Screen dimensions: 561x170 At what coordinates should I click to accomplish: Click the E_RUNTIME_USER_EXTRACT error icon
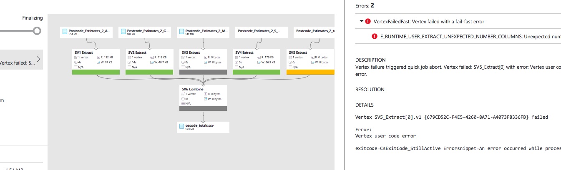tap(374, 37)
